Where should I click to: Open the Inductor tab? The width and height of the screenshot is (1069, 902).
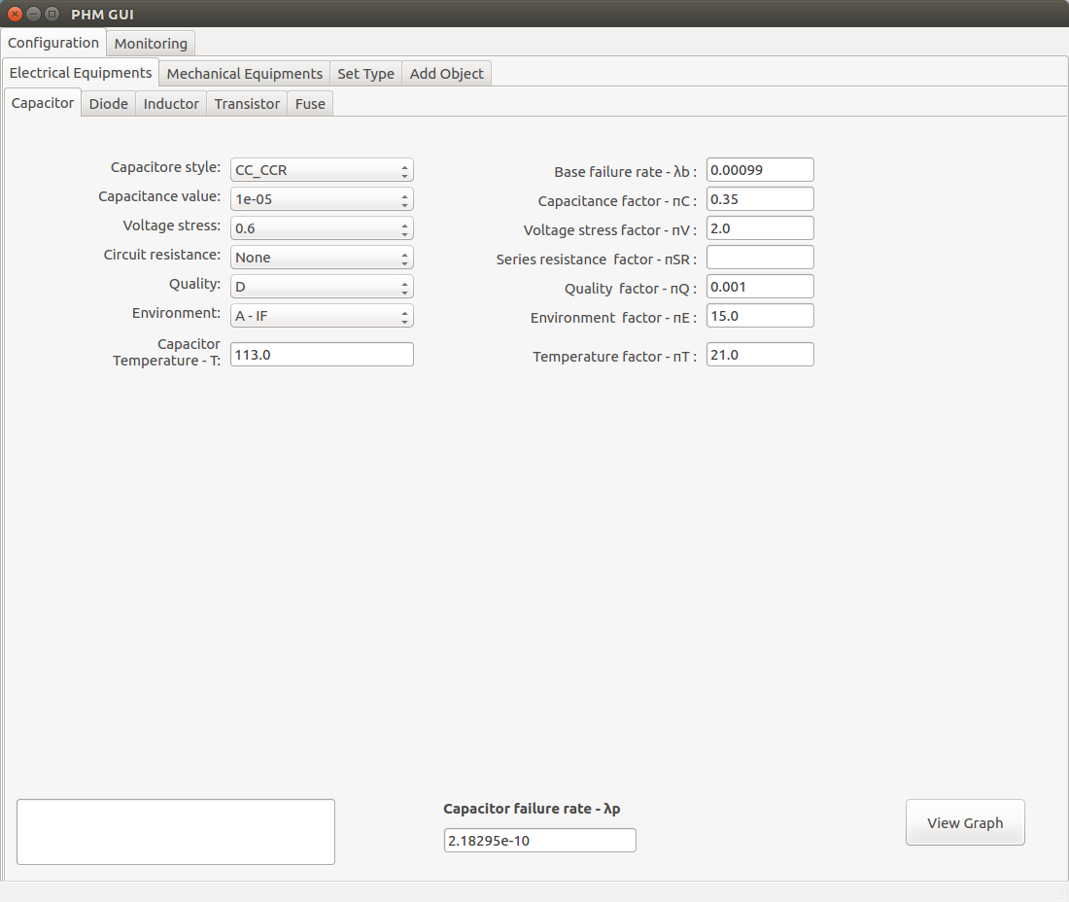coord(171,104)
